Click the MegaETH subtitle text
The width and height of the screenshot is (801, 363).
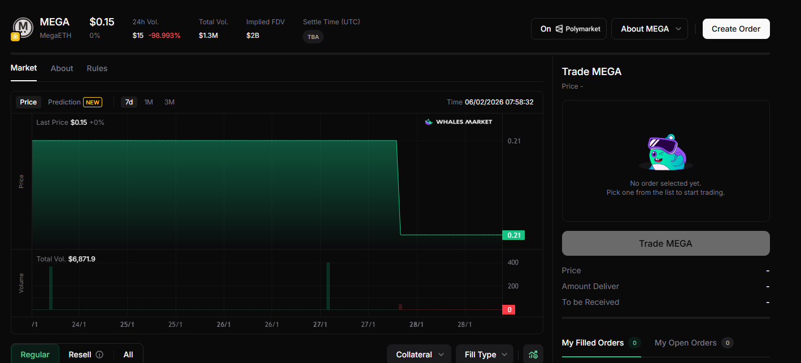[x=55, y=36]
